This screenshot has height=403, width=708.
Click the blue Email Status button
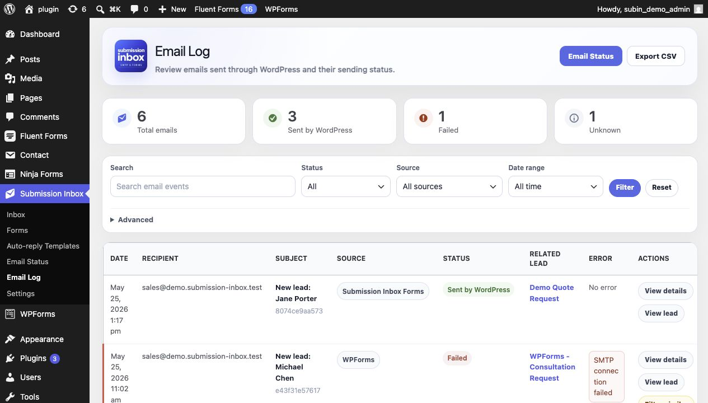tap(591, 56)
